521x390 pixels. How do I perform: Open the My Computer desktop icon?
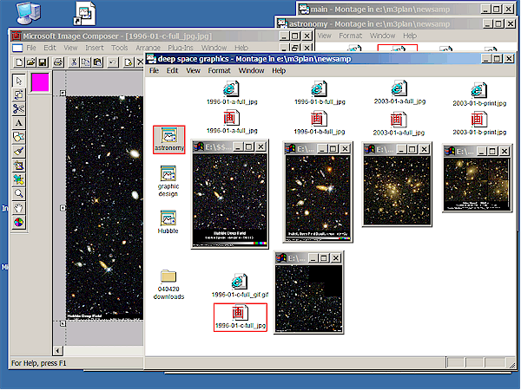point(29,13)
